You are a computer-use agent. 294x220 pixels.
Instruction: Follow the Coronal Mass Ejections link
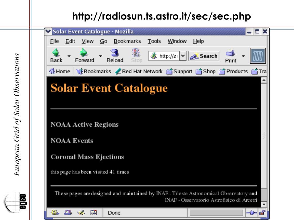click(87, 157)
